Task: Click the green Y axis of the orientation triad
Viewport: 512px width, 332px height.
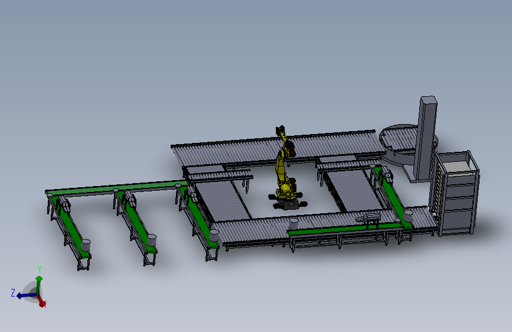Action: 39,284
